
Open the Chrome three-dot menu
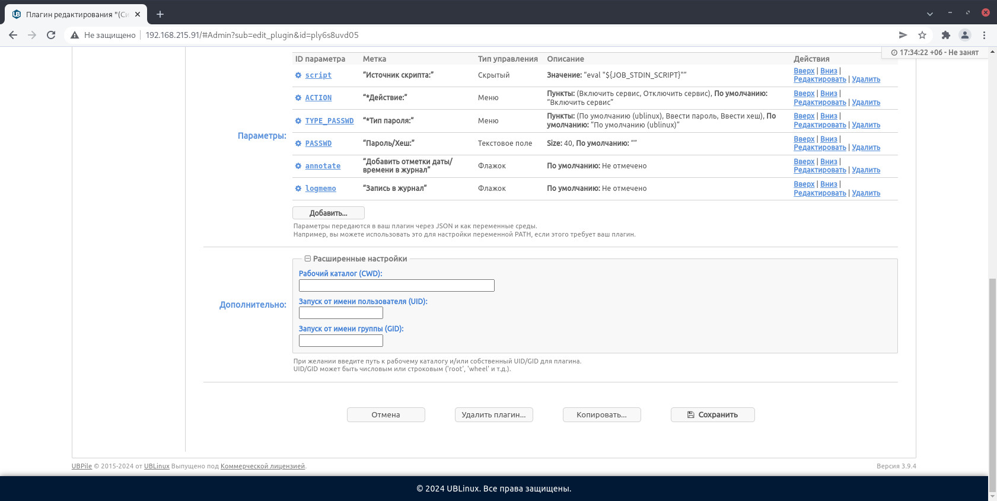pos(984,35)
